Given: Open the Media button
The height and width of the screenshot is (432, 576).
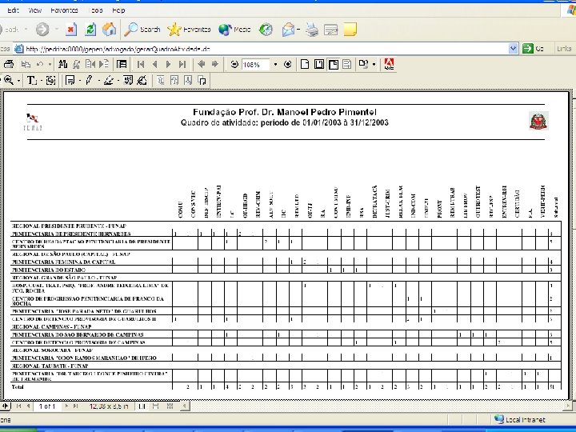Looking at the screenshot, I should coord(234,30).
